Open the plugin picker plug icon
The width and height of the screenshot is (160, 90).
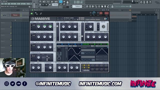pyautogui.click(x=105, y=6)
